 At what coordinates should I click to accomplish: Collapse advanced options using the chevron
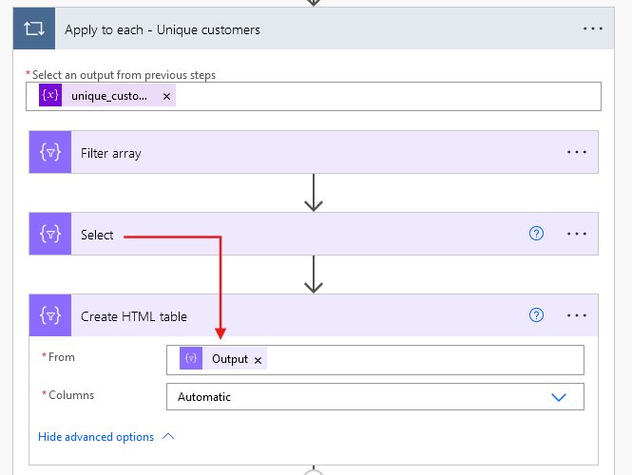[169, 437]
